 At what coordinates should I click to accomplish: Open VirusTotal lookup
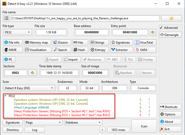coord(145,43)
